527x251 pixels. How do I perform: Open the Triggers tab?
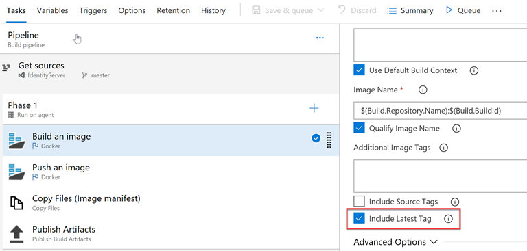93,10
